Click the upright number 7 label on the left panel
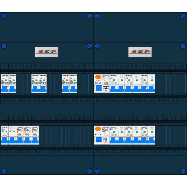This screenshot has width=187, height=187. point(50,67)
